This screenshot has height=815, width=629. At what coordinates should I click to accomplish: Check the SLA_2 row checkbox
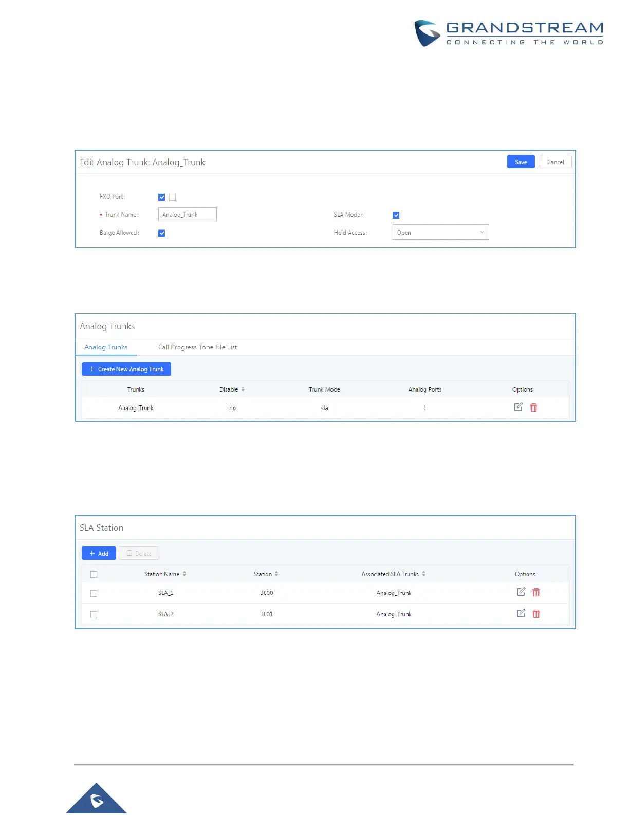click(94, 615)
